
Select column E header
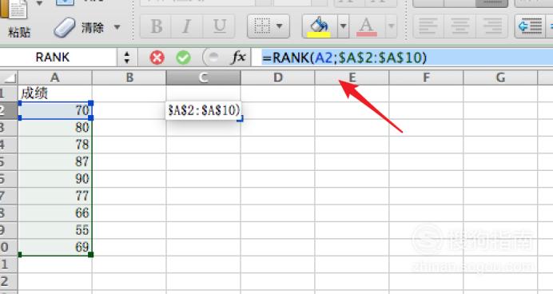352,77
